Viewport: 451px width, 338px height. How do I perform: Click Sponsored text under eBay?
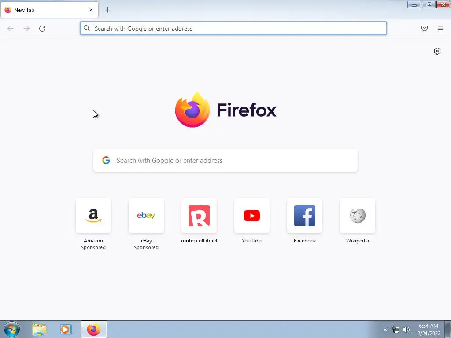point(146,247)
